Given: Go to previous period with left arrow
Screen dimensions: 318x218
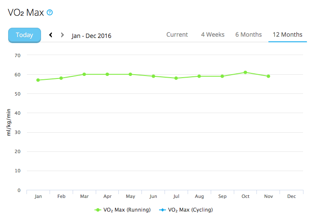Looking at the screenshot, I should (x=51, y=35).
